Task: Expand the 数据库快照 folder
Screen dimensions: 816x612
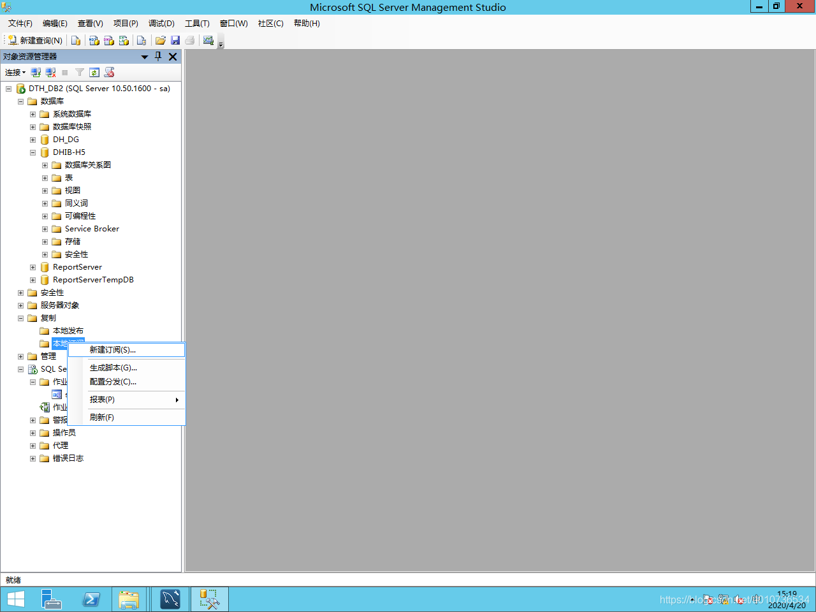Action: (33, 127)
